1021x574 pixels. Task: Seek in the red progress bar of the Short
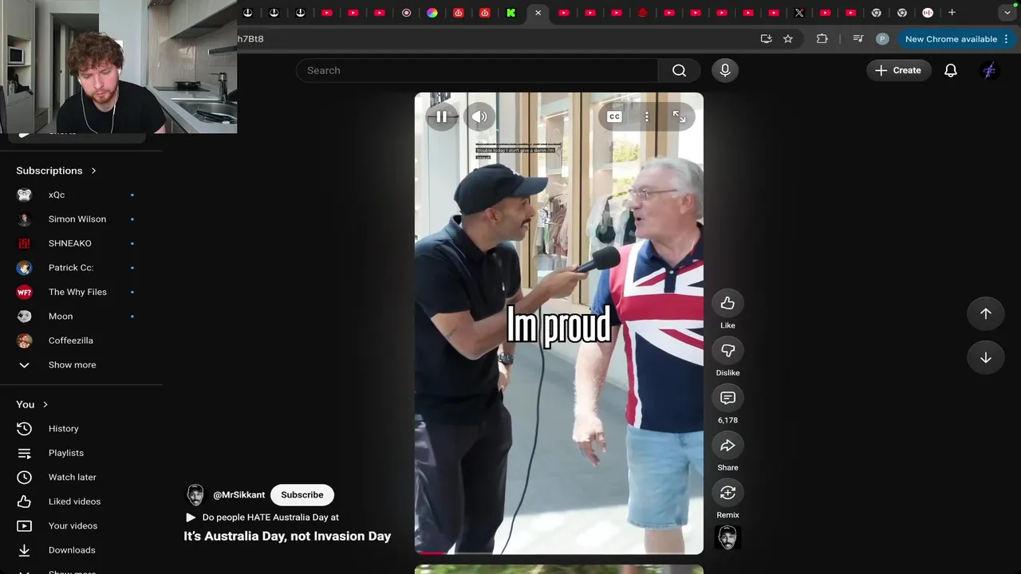559,552
